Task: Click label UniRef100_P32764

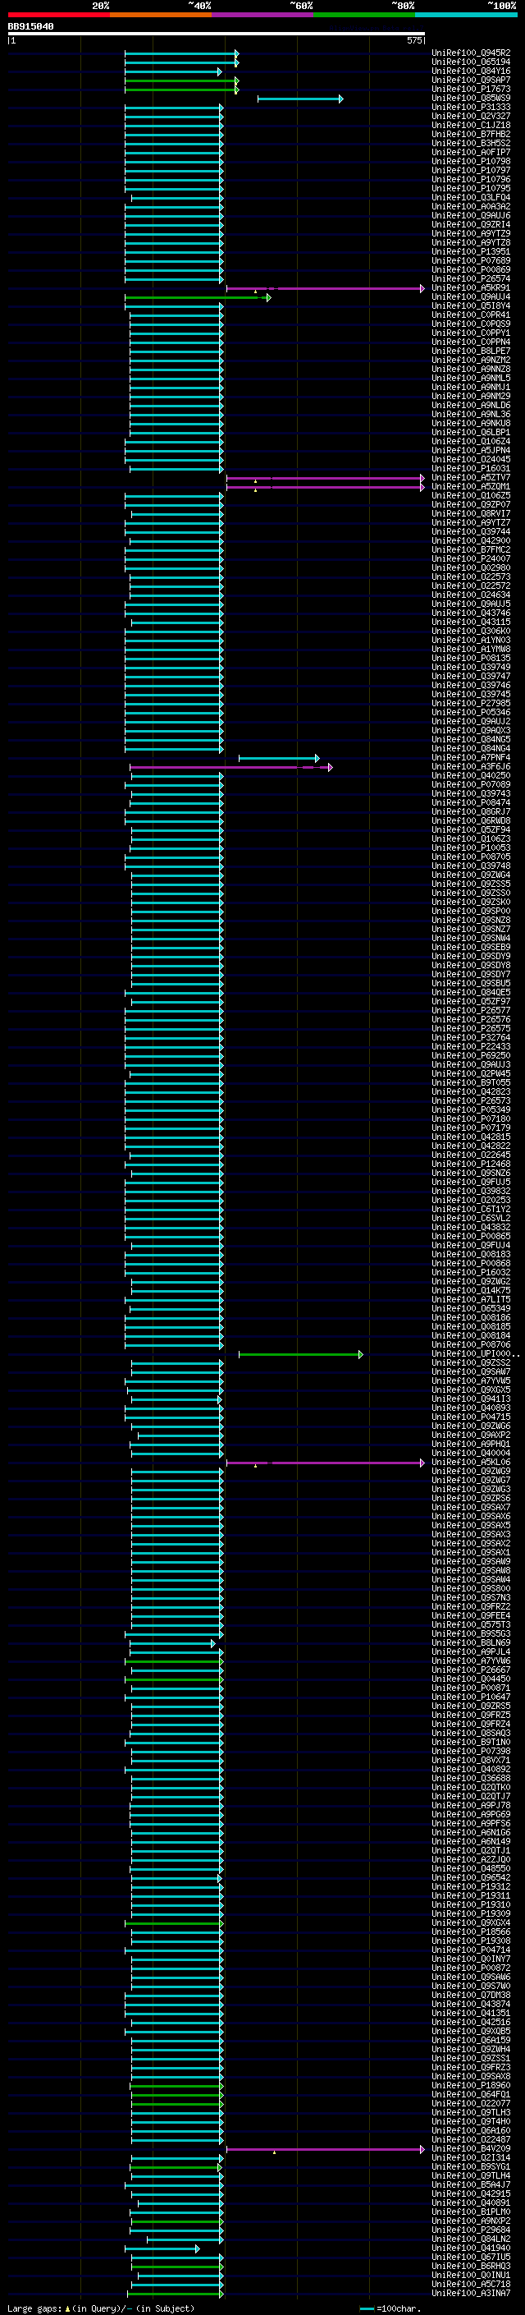Action: pyautogui.click(x=459, y=1037)
